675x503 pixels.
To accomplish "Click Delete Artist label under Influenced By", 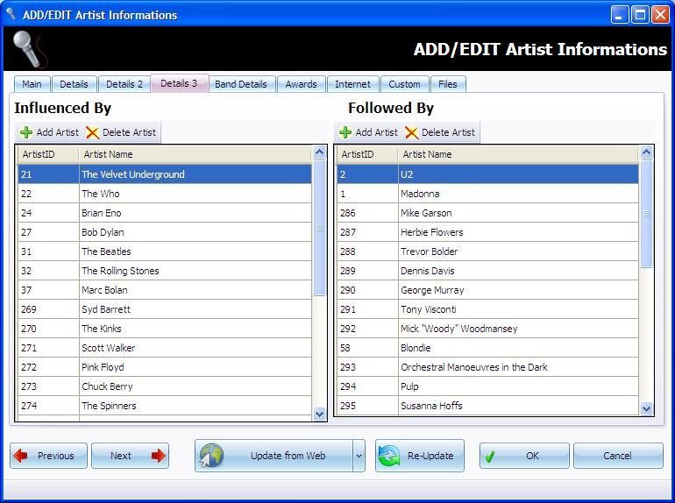I will tap(129, 132).
